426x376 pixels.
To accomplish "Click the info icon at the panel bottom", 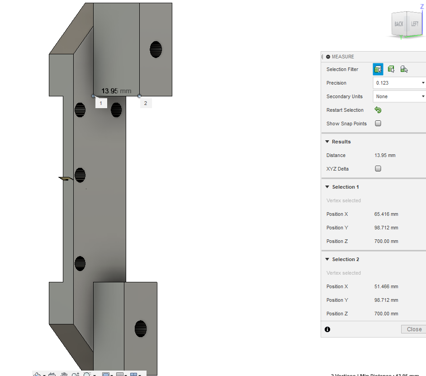I will [327, 329].
